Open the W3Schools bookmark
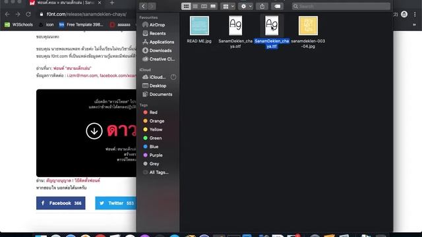Viewport: 422px width, 237px height. click(19, 25)
